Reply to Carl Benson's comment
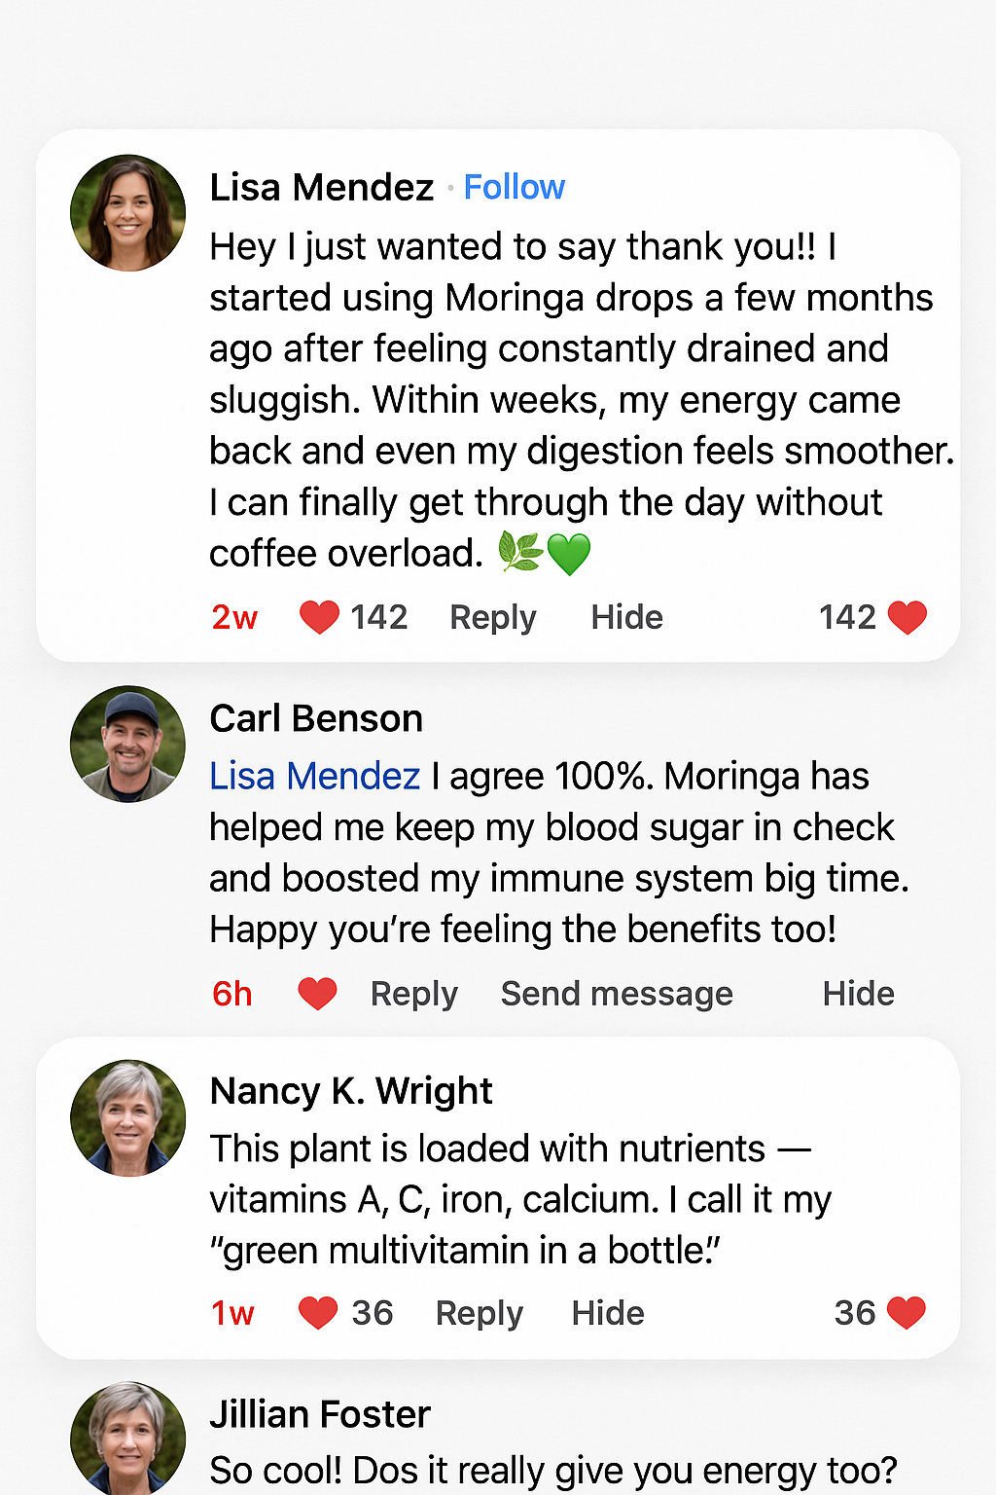The height and width of the screenshot is (1495, 996). coord(414,994)
